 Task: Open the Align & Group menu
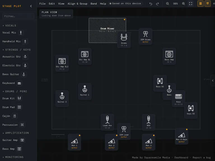point(78,4)
